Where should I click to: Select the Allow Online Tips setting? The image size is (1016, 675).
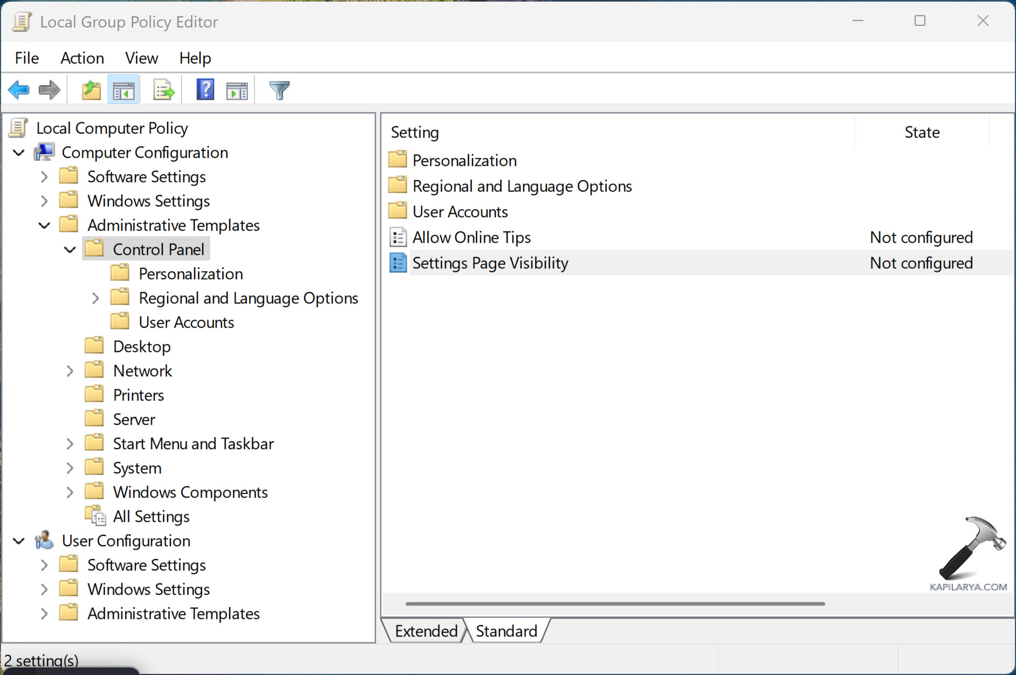[x=471, y=237]
